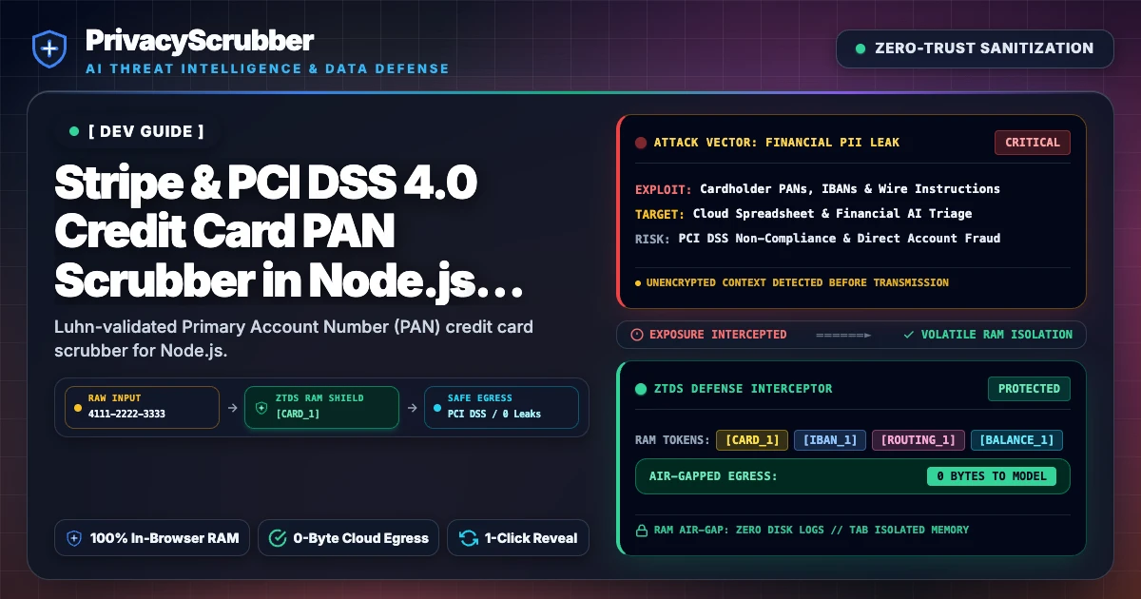Select the blue [IBAN_1] token
The image size is (1141, 599).
830,440
